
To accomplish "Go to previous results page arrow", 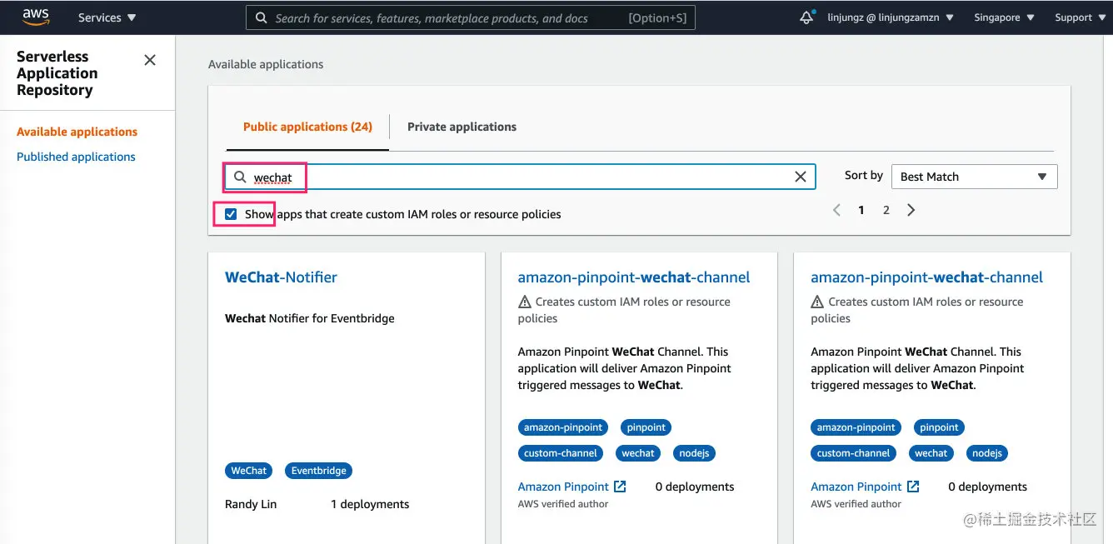I will point(836,210).
